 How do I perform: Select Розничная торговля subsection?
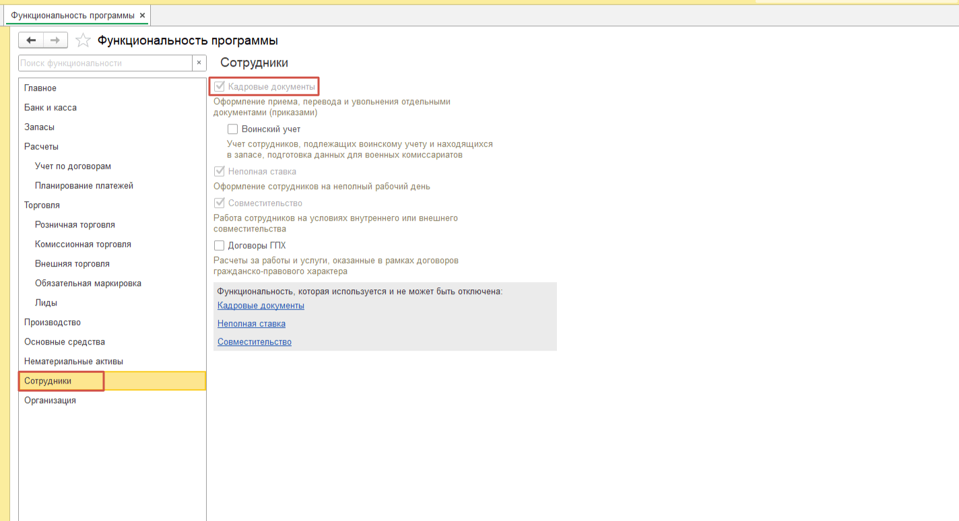click(x=112, y=225)
